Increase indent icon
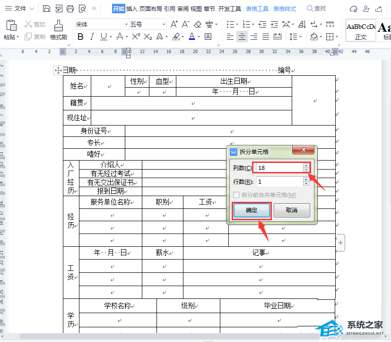Viewport: 391px width, 342px height. [x=274, y=25]
